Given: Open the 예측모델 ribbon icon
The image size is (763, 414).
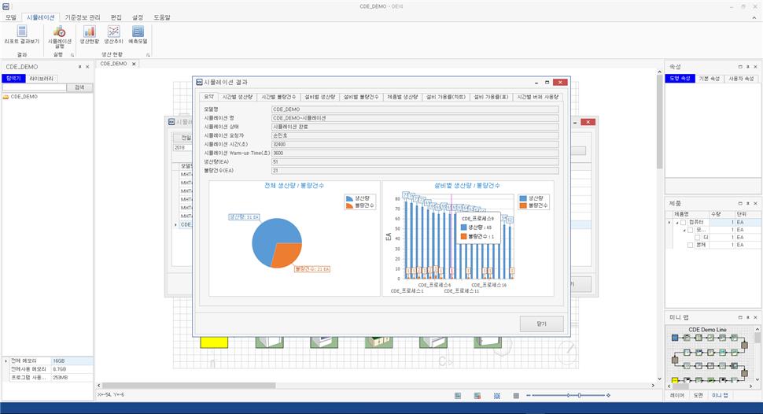Looking at the screenshot, I should [138, 35].
